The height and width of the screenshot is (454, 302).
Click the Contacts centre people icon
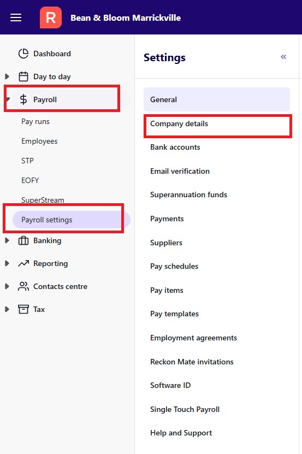[x=23, y=286]
